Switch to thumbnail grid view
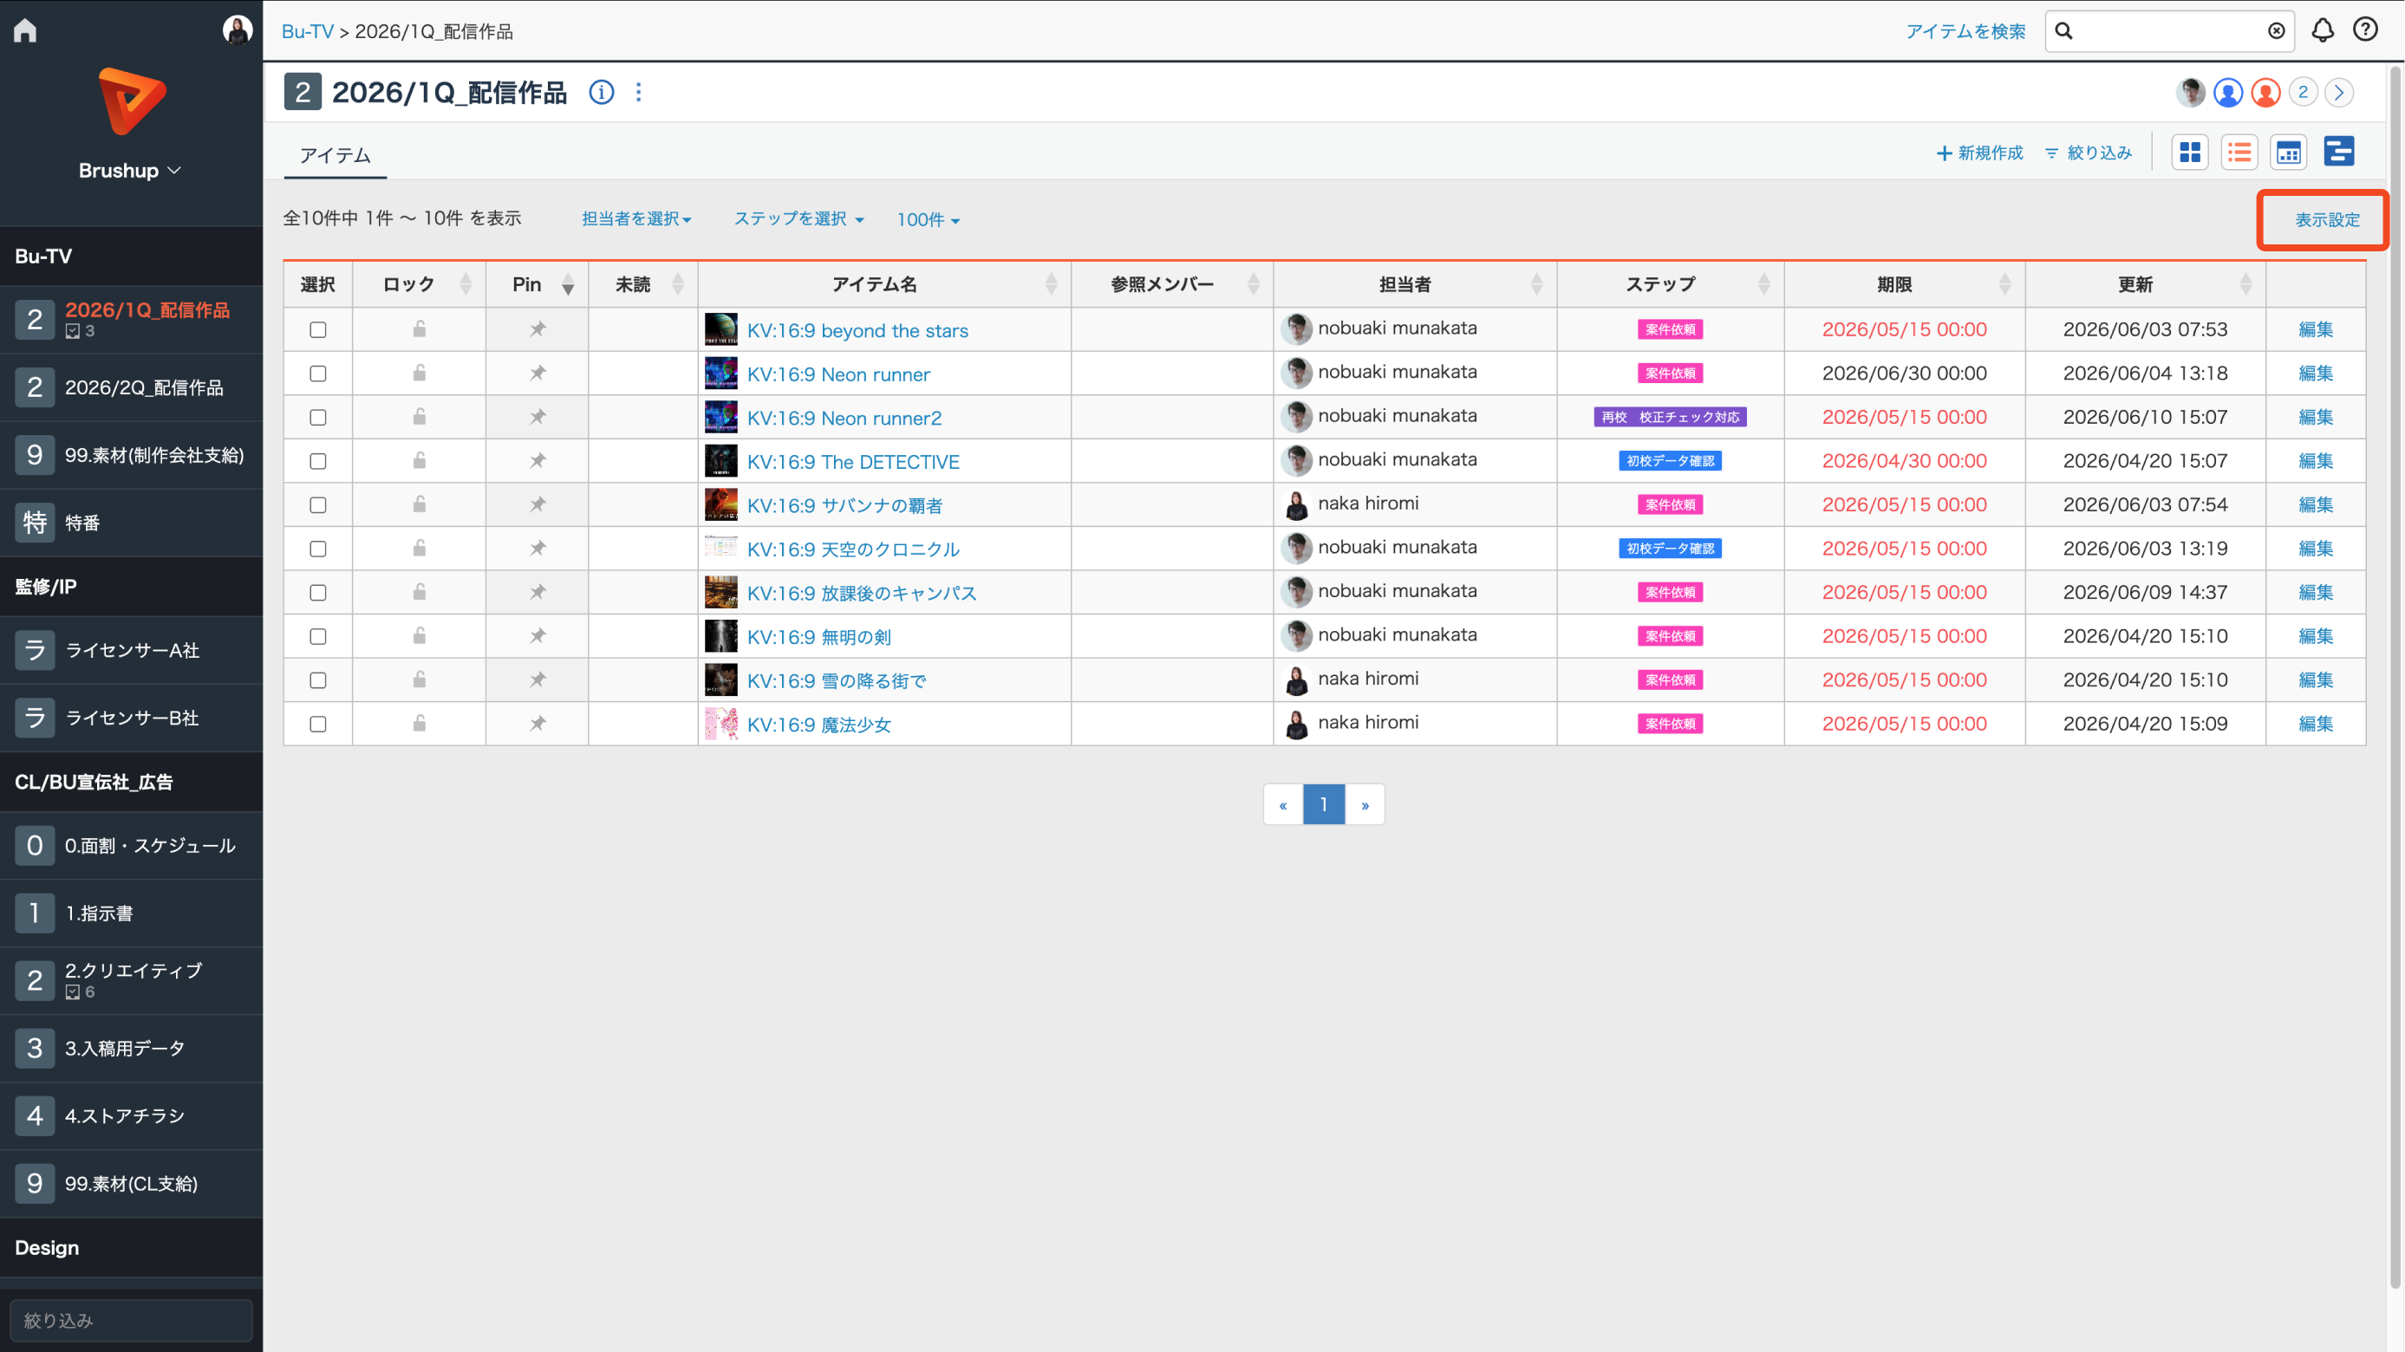Screen dimensions: 2405x1352 pyautogui.click(x=2189, y=152)
